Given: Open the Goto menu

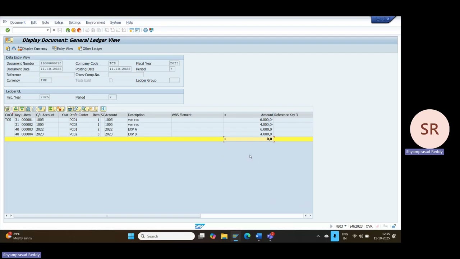Looking at the screenshot, I should [45, 22].
